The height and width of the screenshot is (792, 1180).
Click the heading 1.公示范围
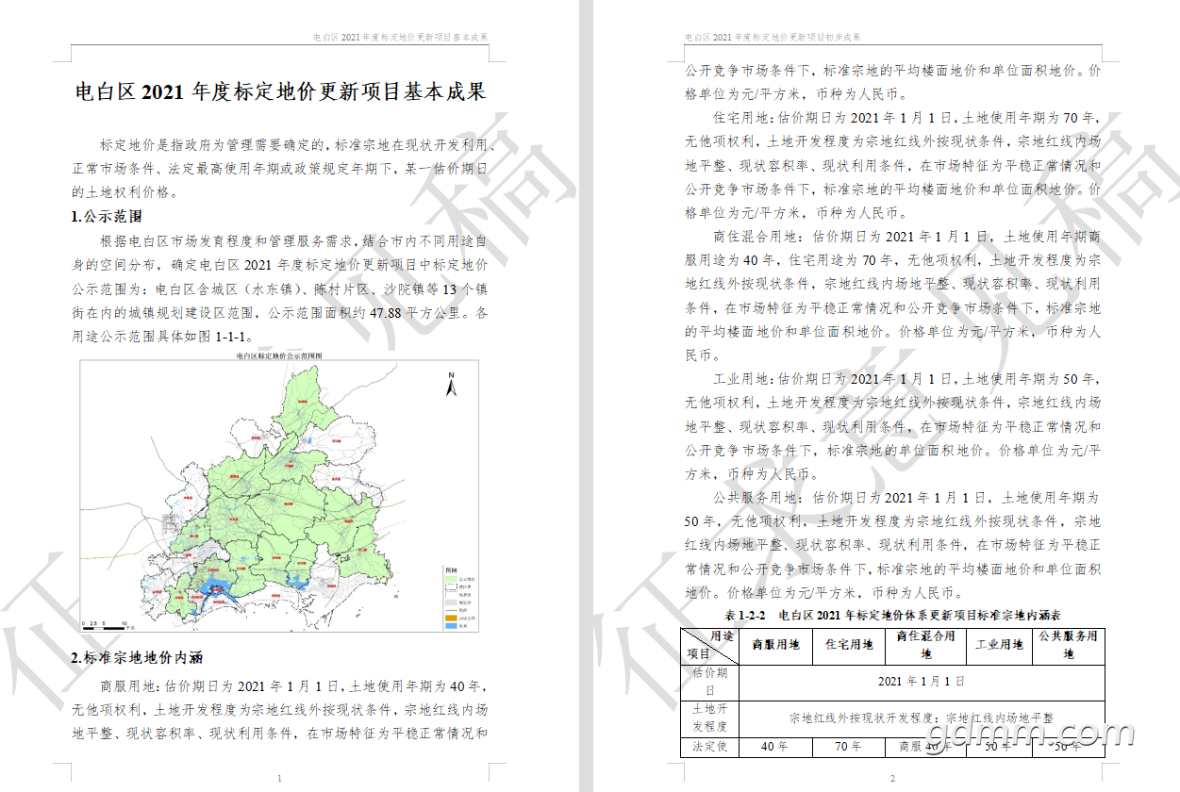107,217
